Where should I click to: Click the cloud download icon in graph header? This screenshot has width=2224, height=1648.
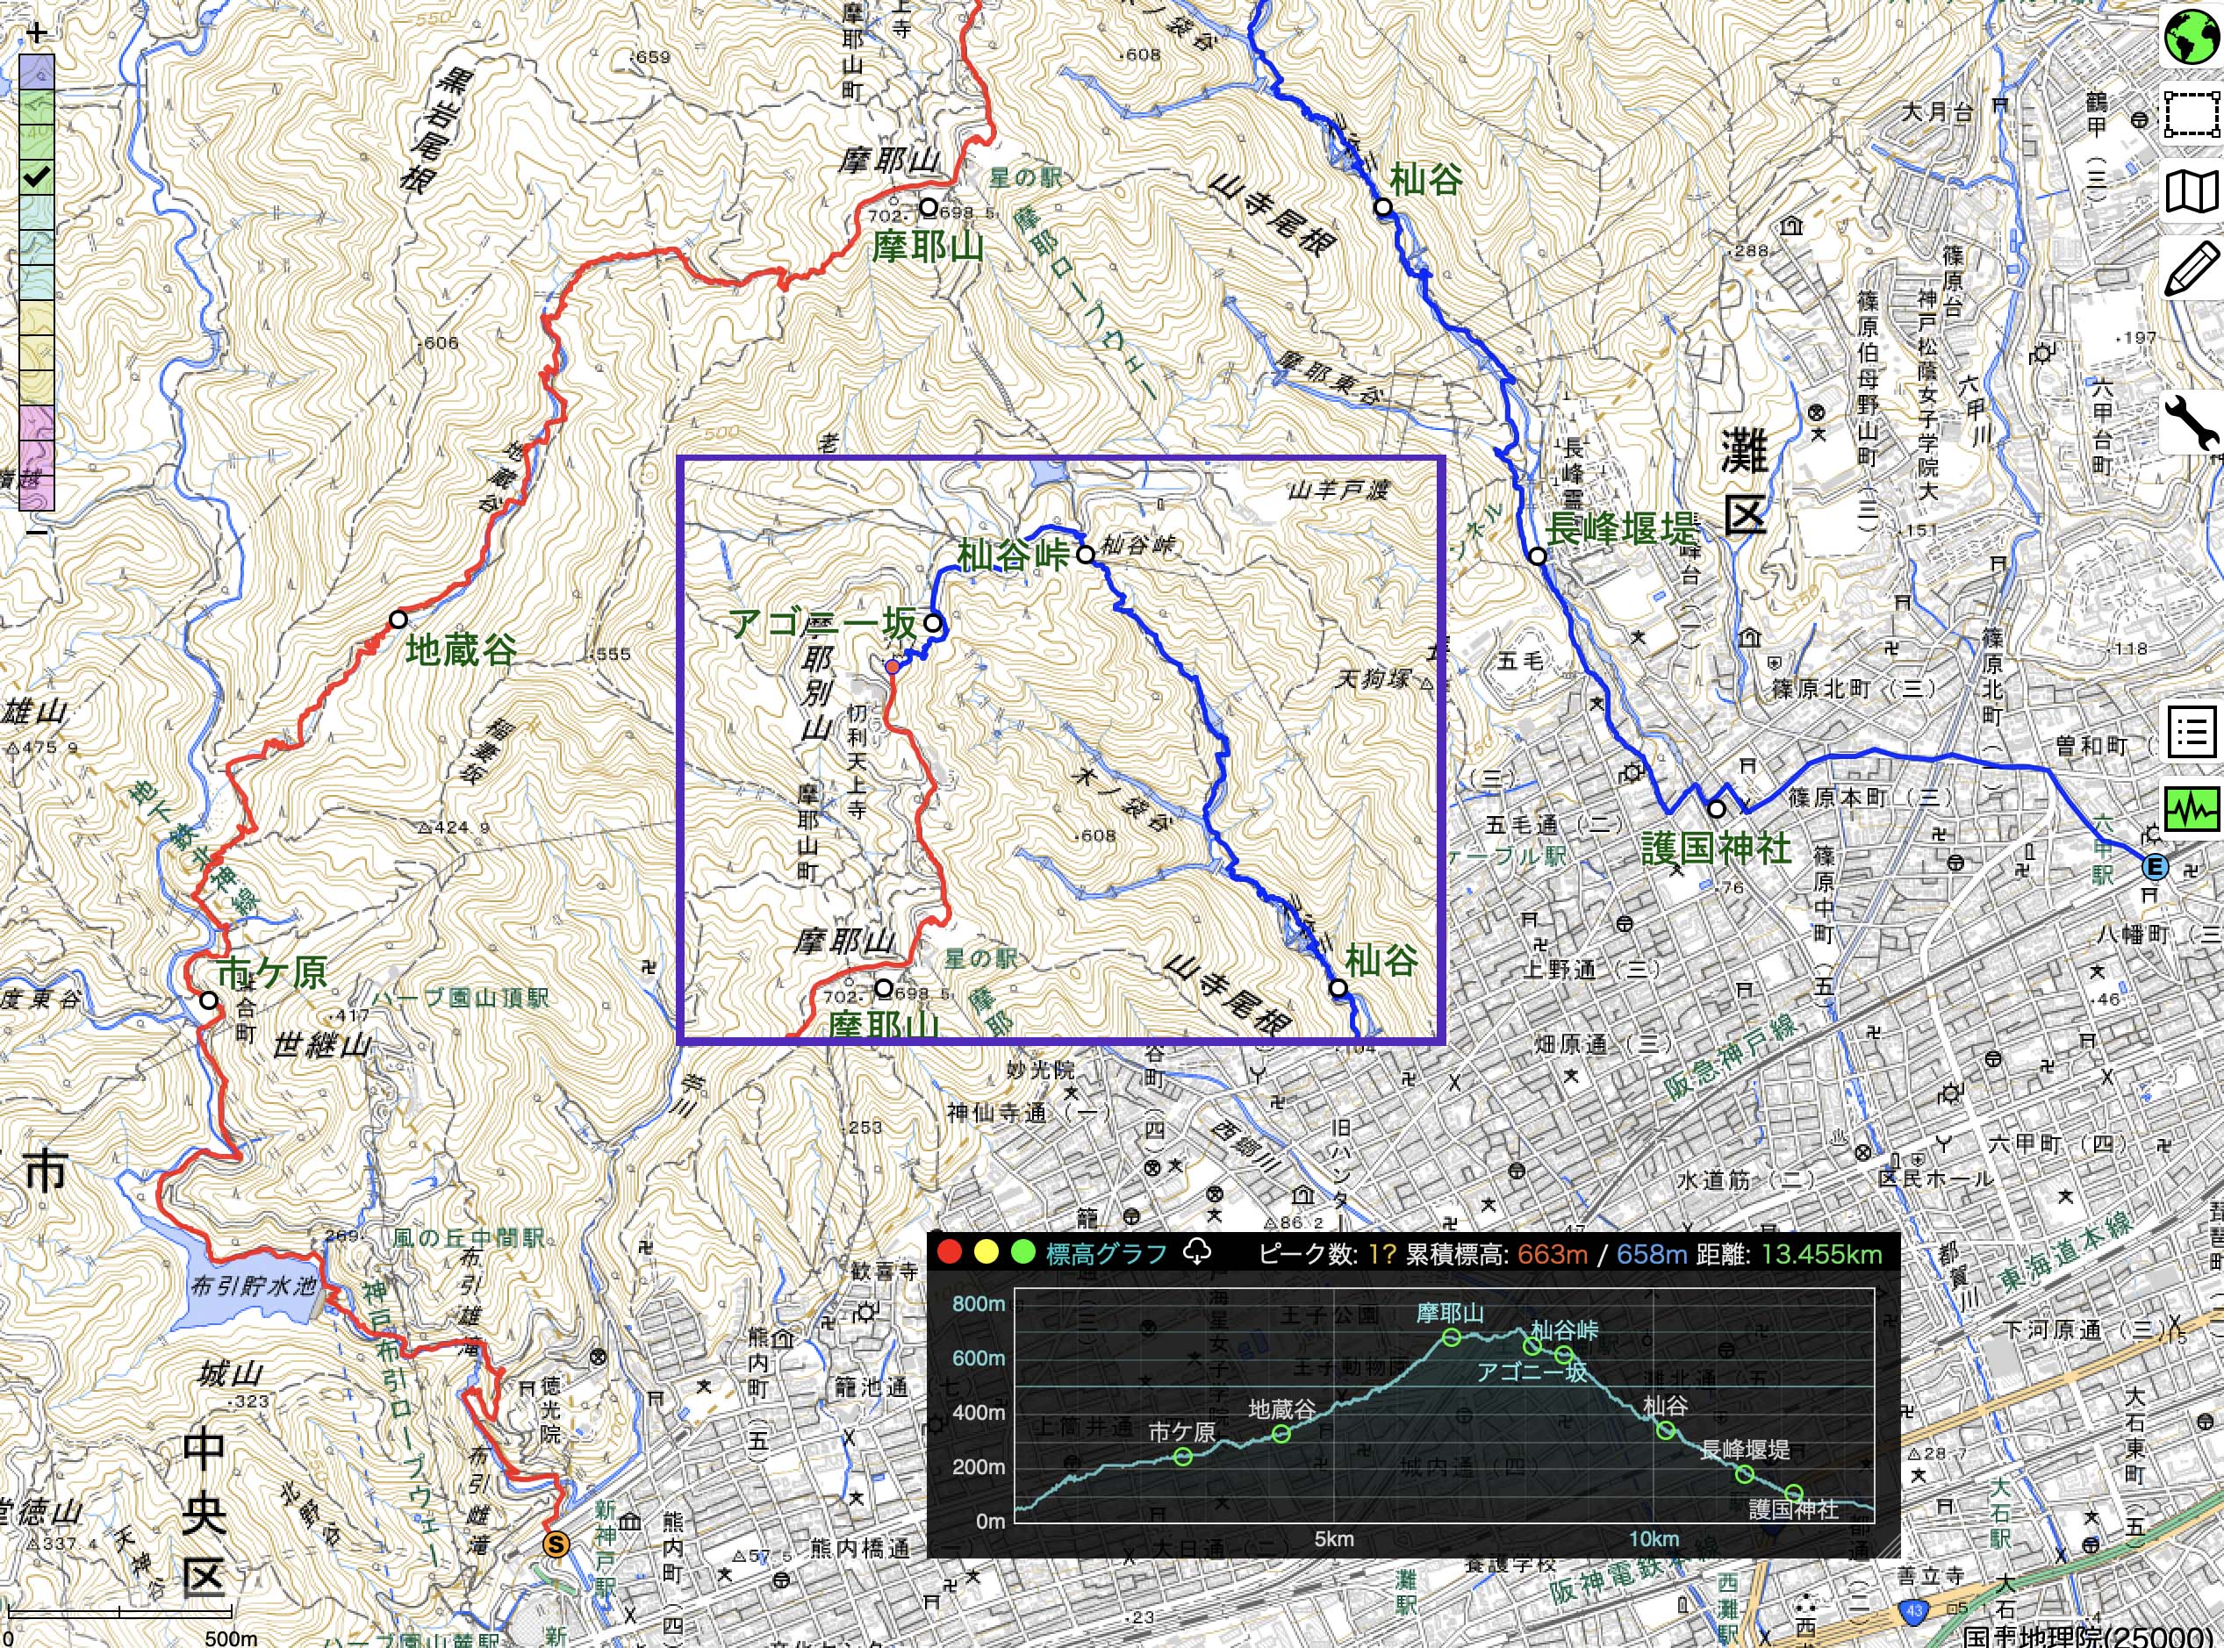tap(1196, 1252)
